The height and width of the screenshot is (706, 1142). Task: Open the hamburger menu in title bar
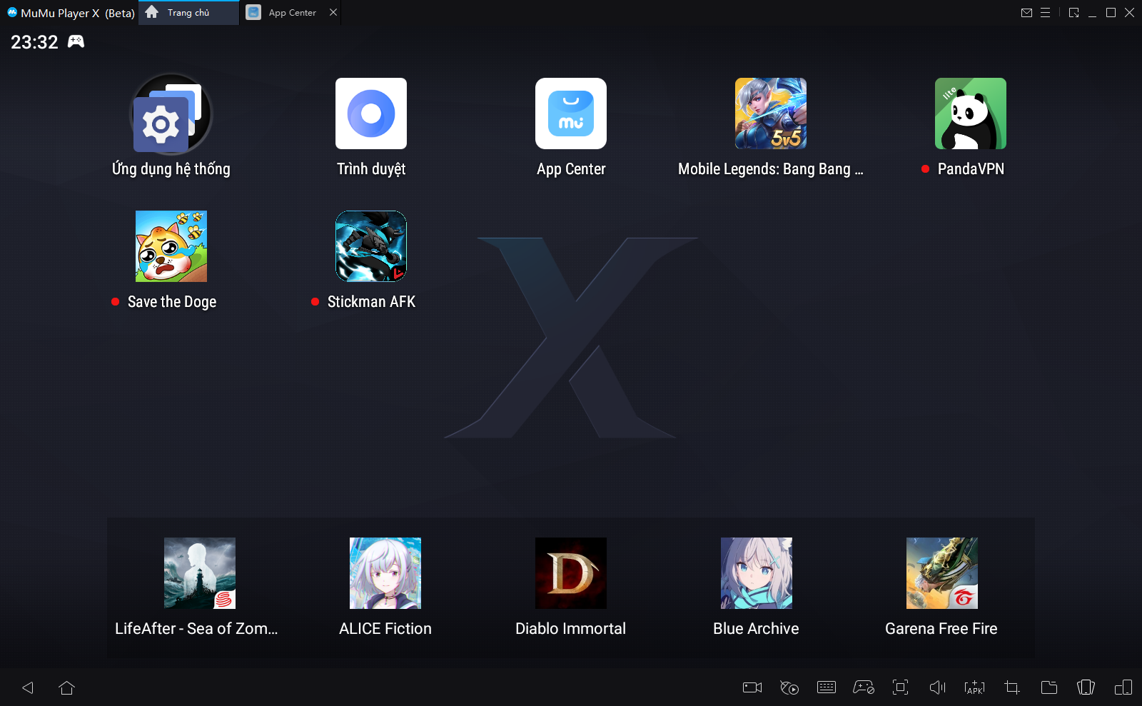click(1045, 13)
